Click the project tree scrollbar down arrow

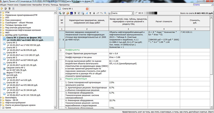(x=55, y=108)
